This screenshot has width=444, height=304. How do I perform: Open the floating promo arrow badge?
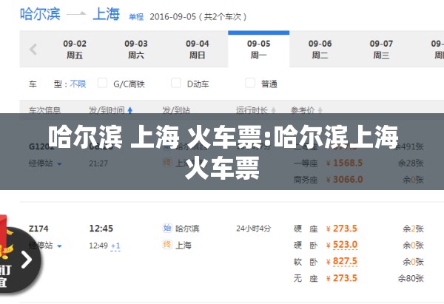[27, 260]
